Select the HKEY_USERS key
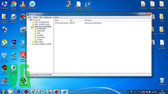168x94 pixels. click(x=39, y=42)
